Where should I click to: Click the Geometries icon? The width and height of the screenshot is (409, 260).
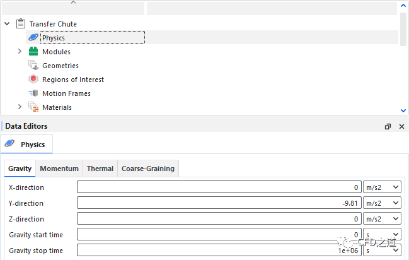point(33,66)
